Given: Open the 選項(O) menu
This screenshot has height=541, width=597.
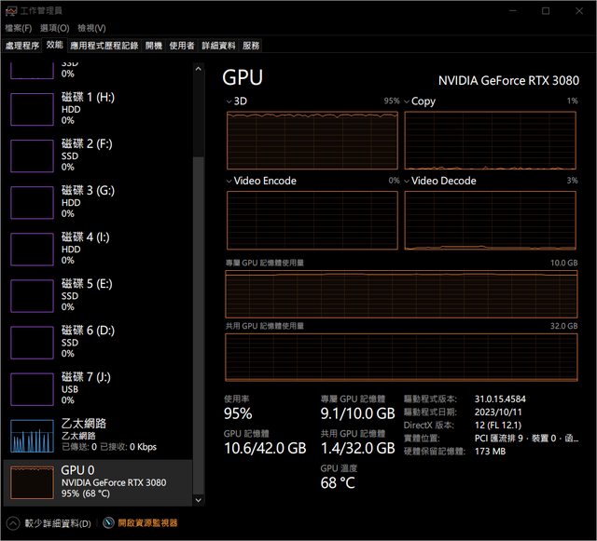Looking at the screenshot, I should coord(54,28).
